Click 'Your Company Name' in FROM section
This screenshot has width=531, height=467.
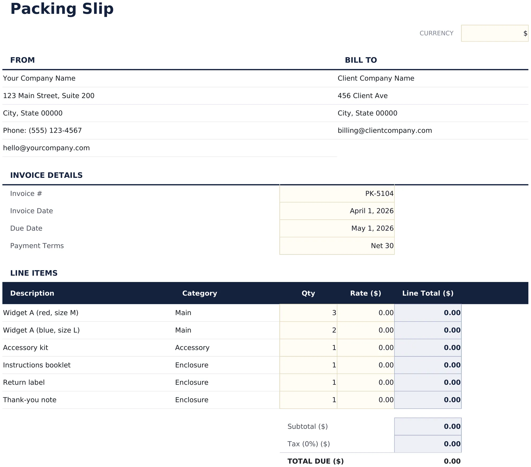click(x=39, y=78)
